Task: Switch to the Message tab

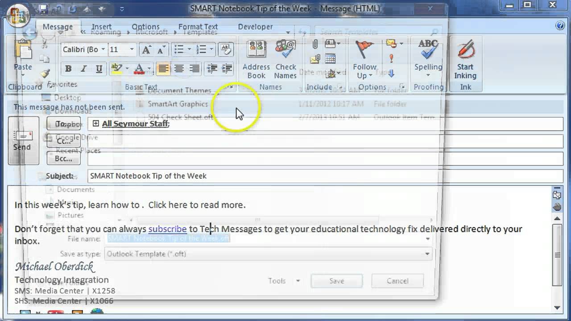Action: pos(58,27)
